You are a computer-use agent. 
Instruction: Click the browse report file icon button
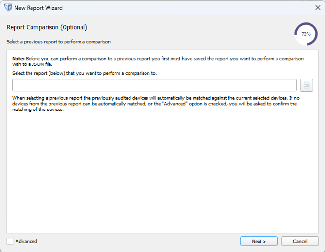click(306, 85)
